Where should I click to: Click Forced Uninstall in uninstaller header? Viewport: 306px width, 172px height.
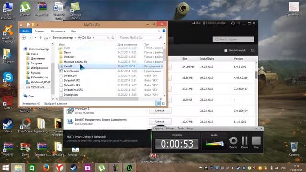click(214, 23)
